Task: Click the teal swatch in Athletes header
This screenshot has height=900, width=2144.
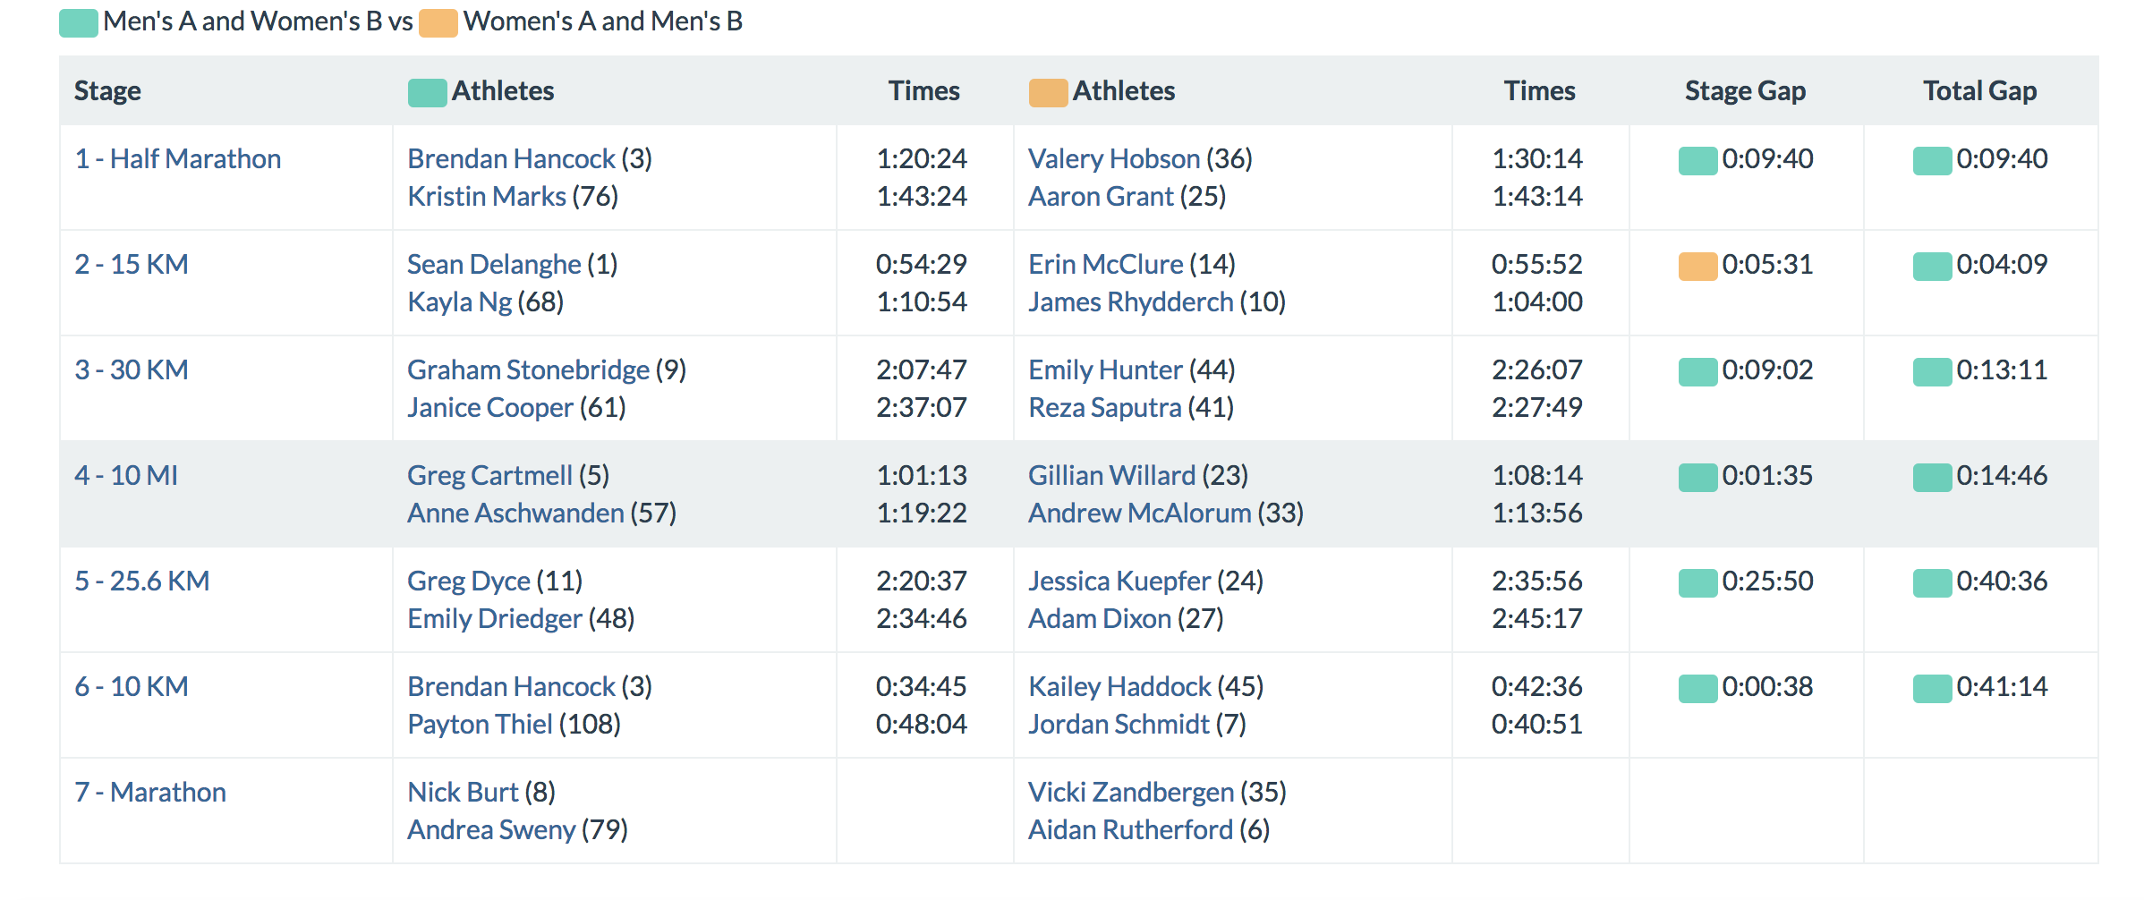Action: coord(427,92)
